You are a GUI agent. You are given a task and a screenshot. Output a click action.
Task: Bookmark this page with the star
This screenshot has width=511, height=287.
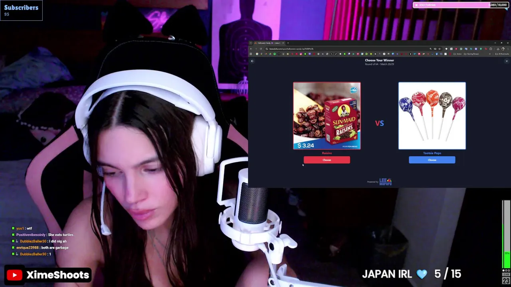[440, 49]
